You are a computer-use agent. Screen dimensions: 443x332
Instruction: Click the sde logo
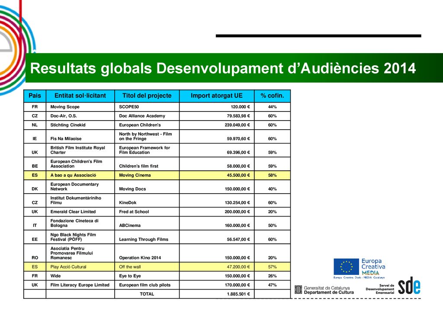tap(409, 285)
